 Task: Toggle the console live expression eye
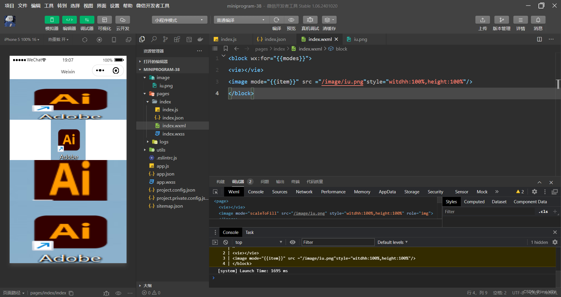pyautogui.click(x=292, y=242)
